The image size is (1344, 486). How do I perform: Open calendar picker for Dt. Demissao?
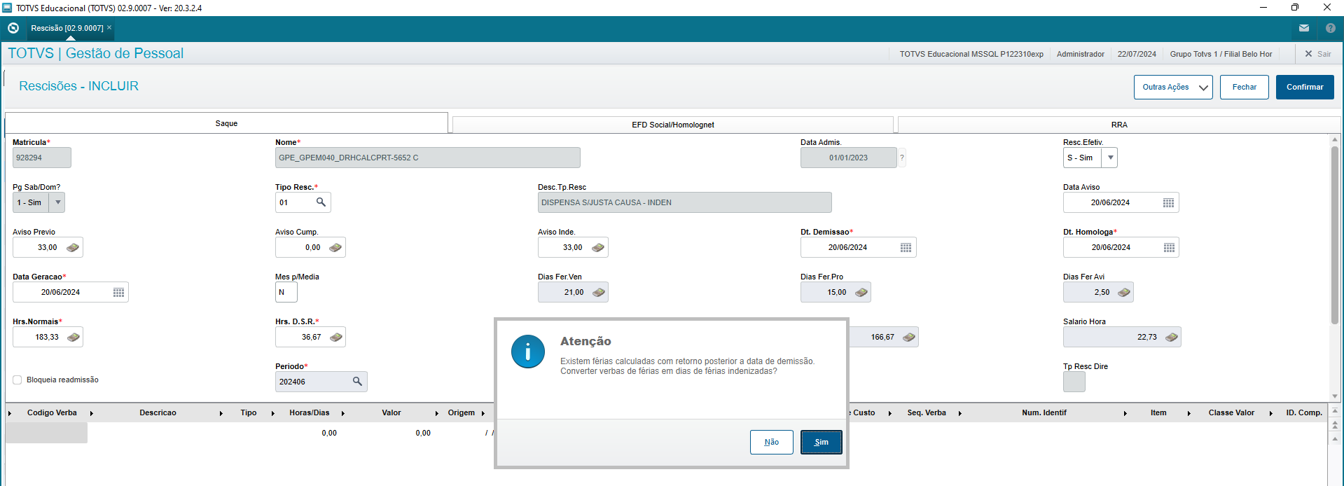tap(906, 247)
